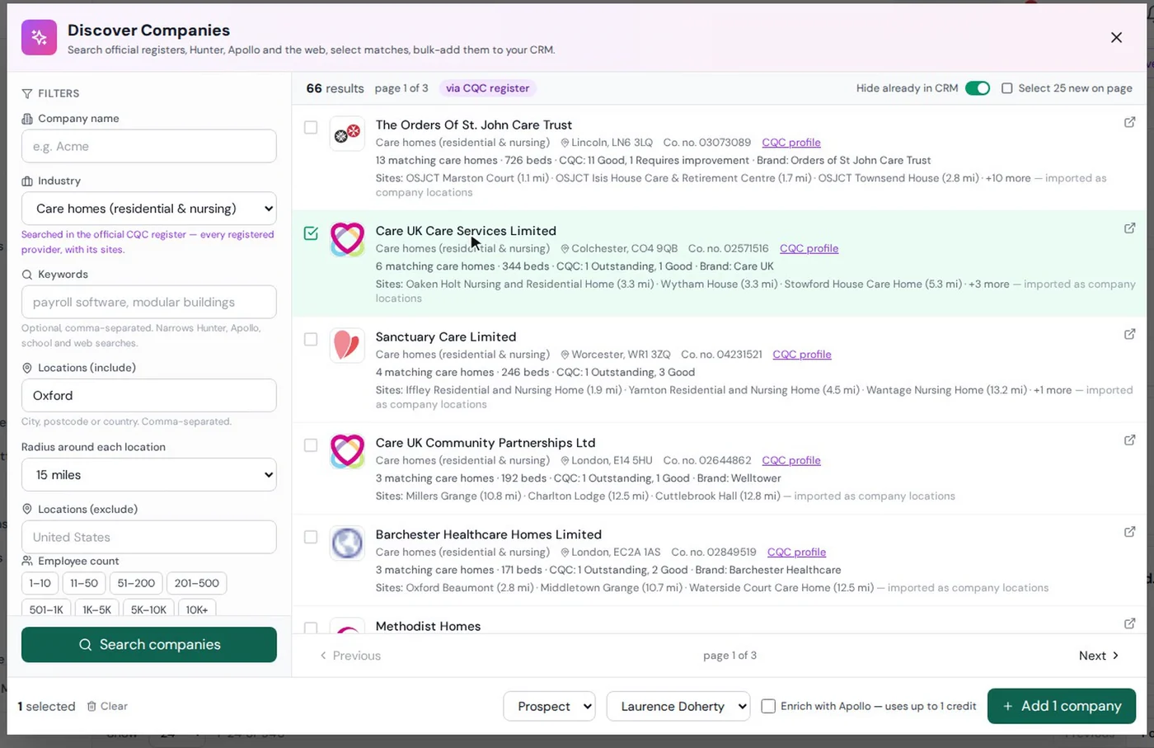Open Sanctuary Care Limited CQC profile link

point(802,355)
